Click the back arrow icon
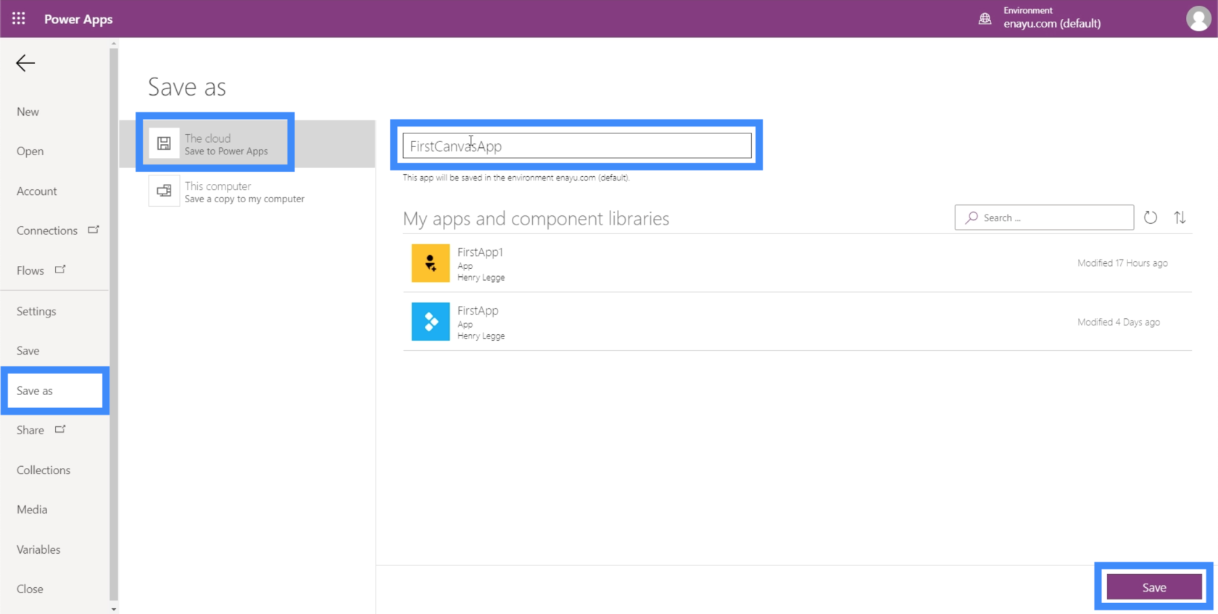This screenshot has height=614, width=1218. [x=25, y=63]
